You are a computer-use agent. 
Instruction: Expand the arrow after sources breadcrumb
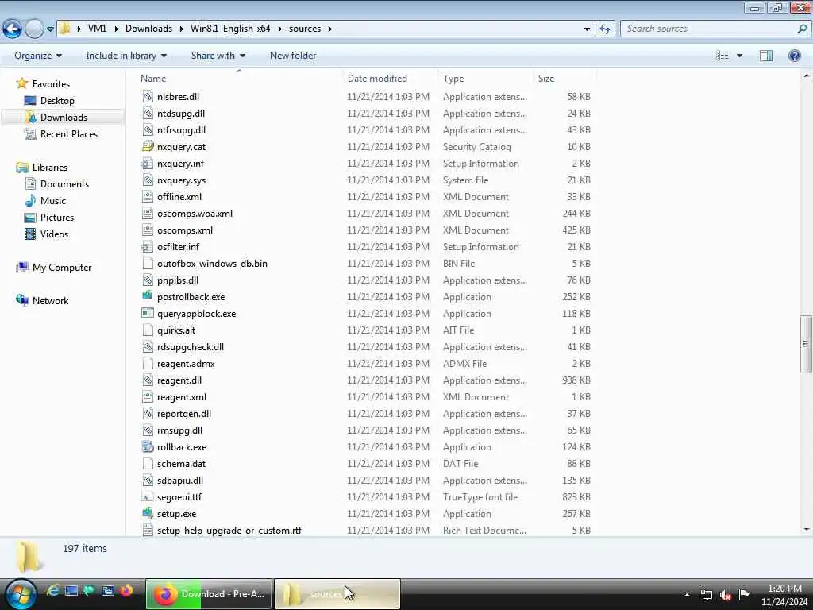(x=330, y=29)
